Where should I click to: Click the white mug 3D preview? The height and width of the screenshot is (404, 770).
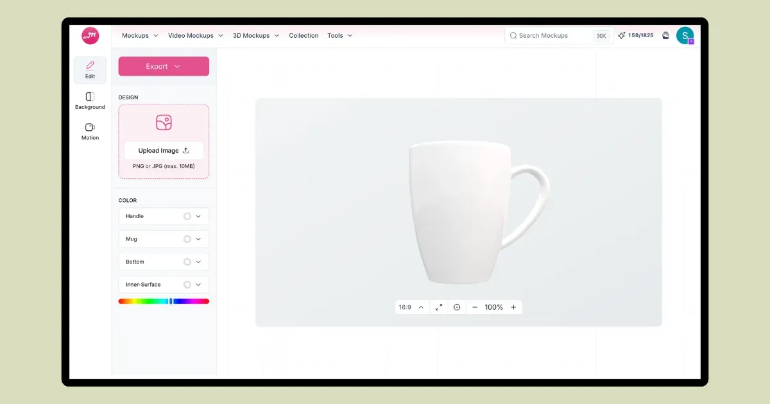pos(478,213)
